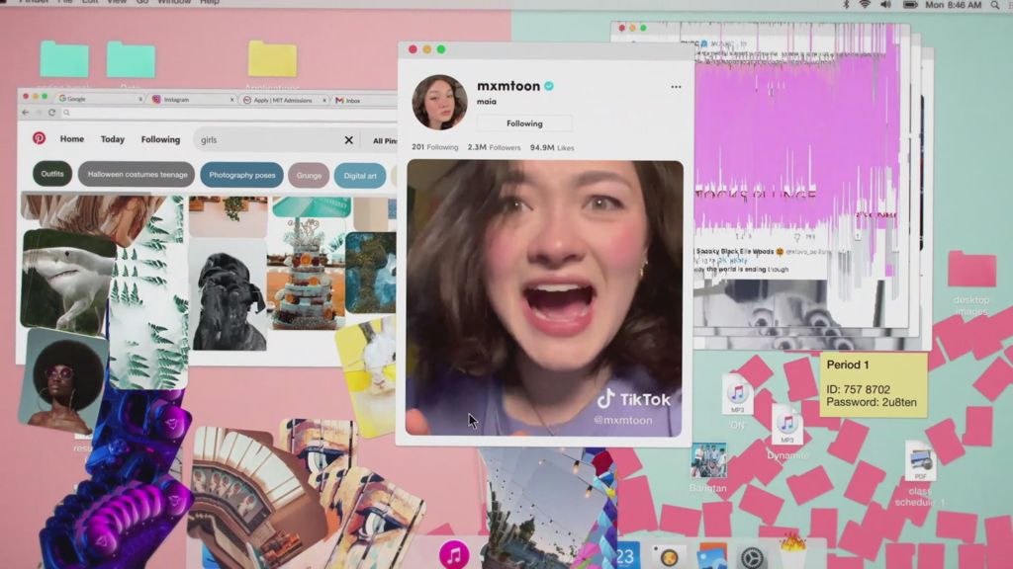
Task: Launch the Music app in the dock
Action: click(454, 555)
